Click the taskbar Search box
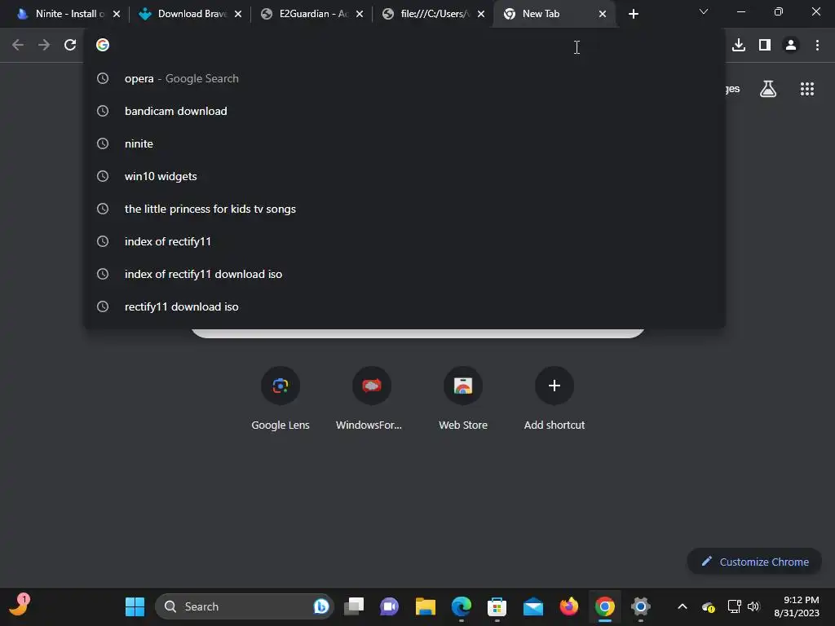 click(245, 606)
